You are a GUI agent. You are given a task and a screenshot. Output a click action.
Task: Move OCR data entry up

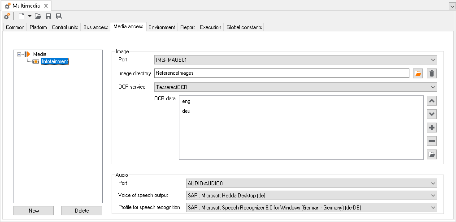[x=432, y=101]
